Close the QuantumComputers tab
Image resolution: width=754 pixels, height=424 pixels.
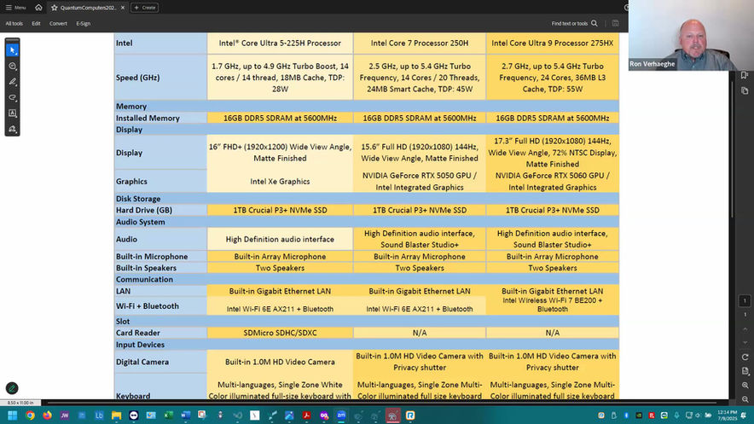coord(123,8)
